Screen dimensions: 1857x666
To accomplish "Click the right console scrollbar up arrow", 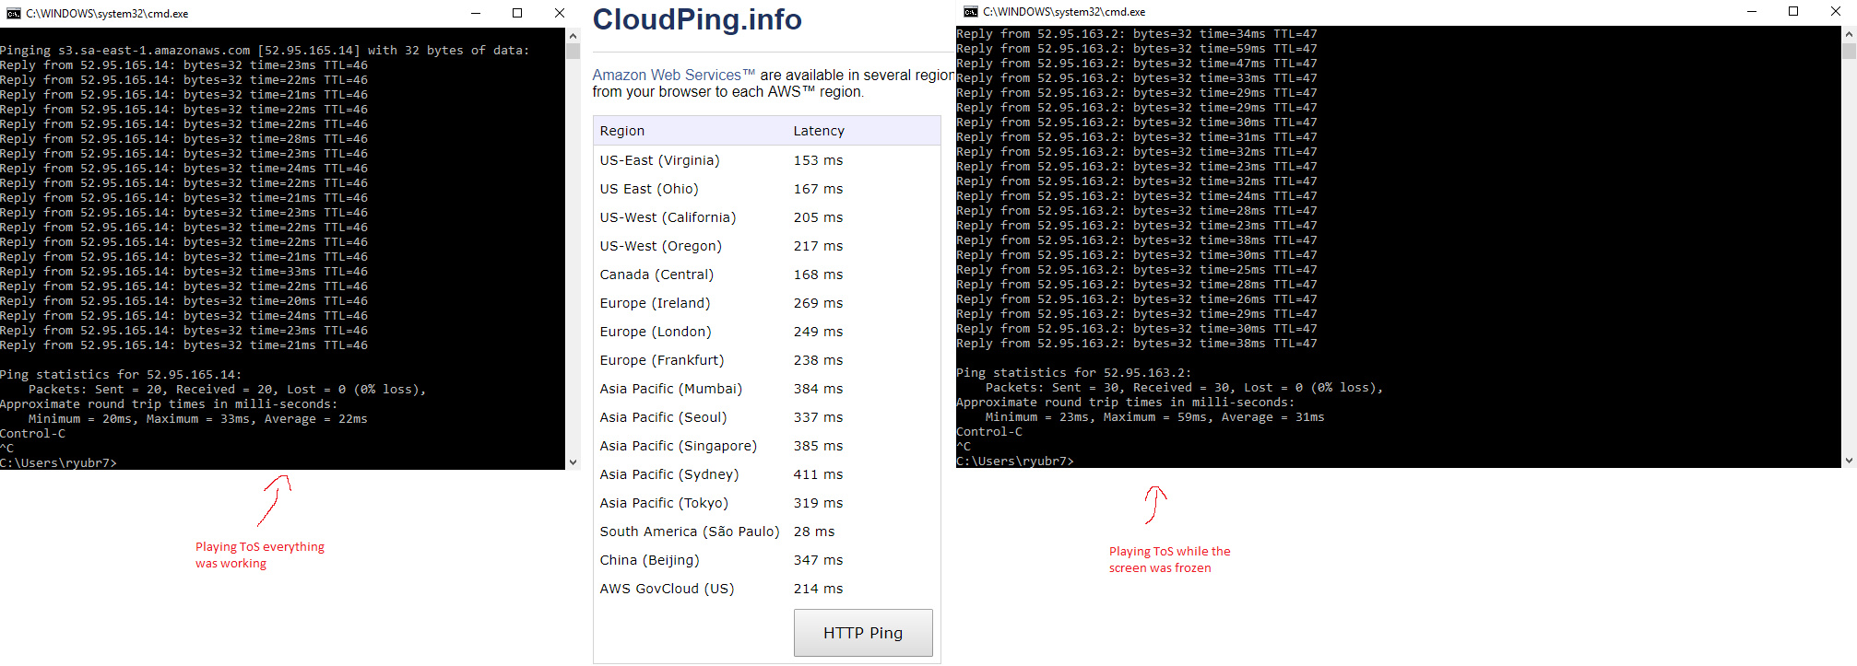I will (1849, 34).
